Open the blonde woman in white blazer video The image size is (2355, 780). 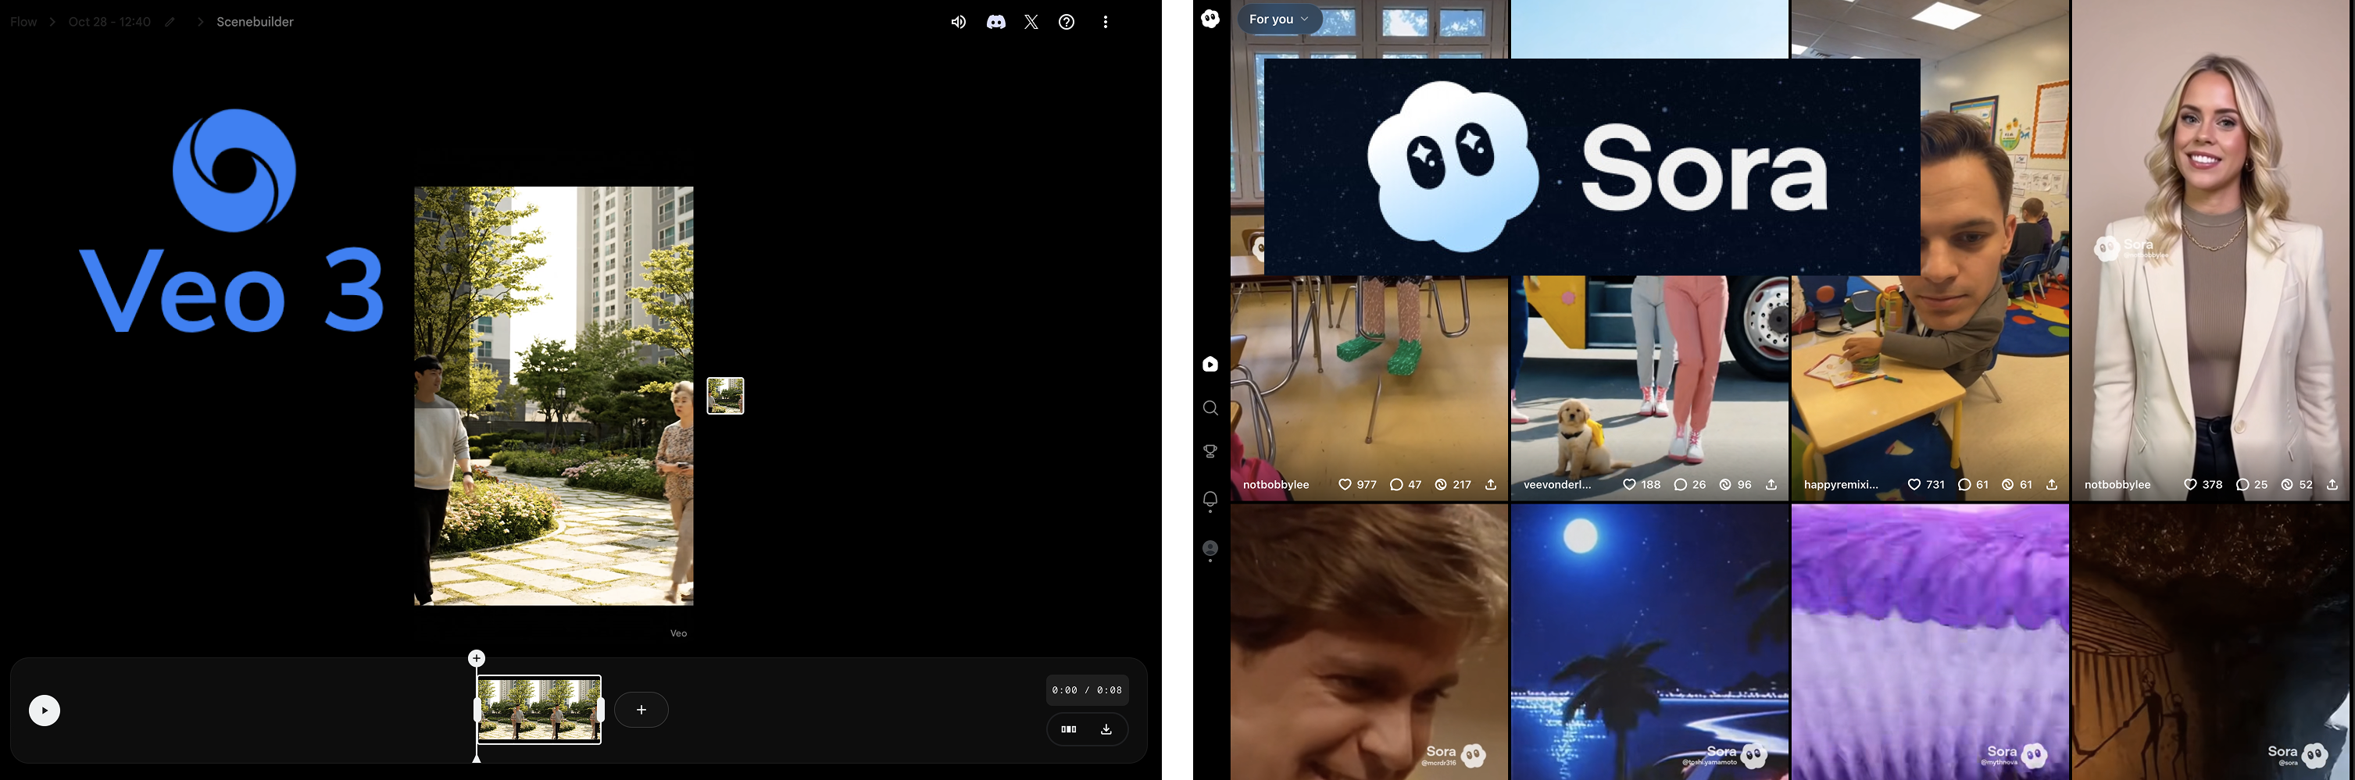click(2212, 251)
